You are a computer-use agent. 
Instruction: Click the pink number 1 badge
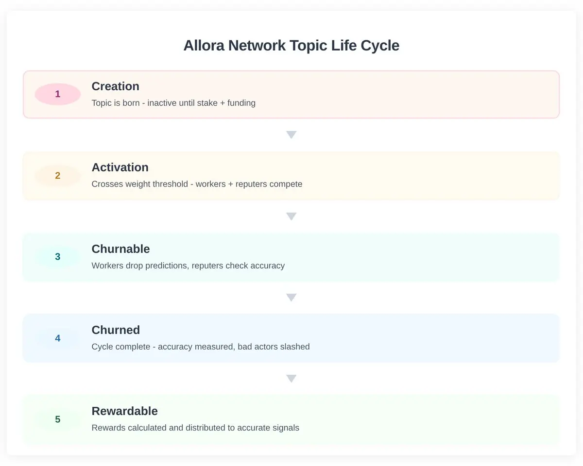pos(58,94)
